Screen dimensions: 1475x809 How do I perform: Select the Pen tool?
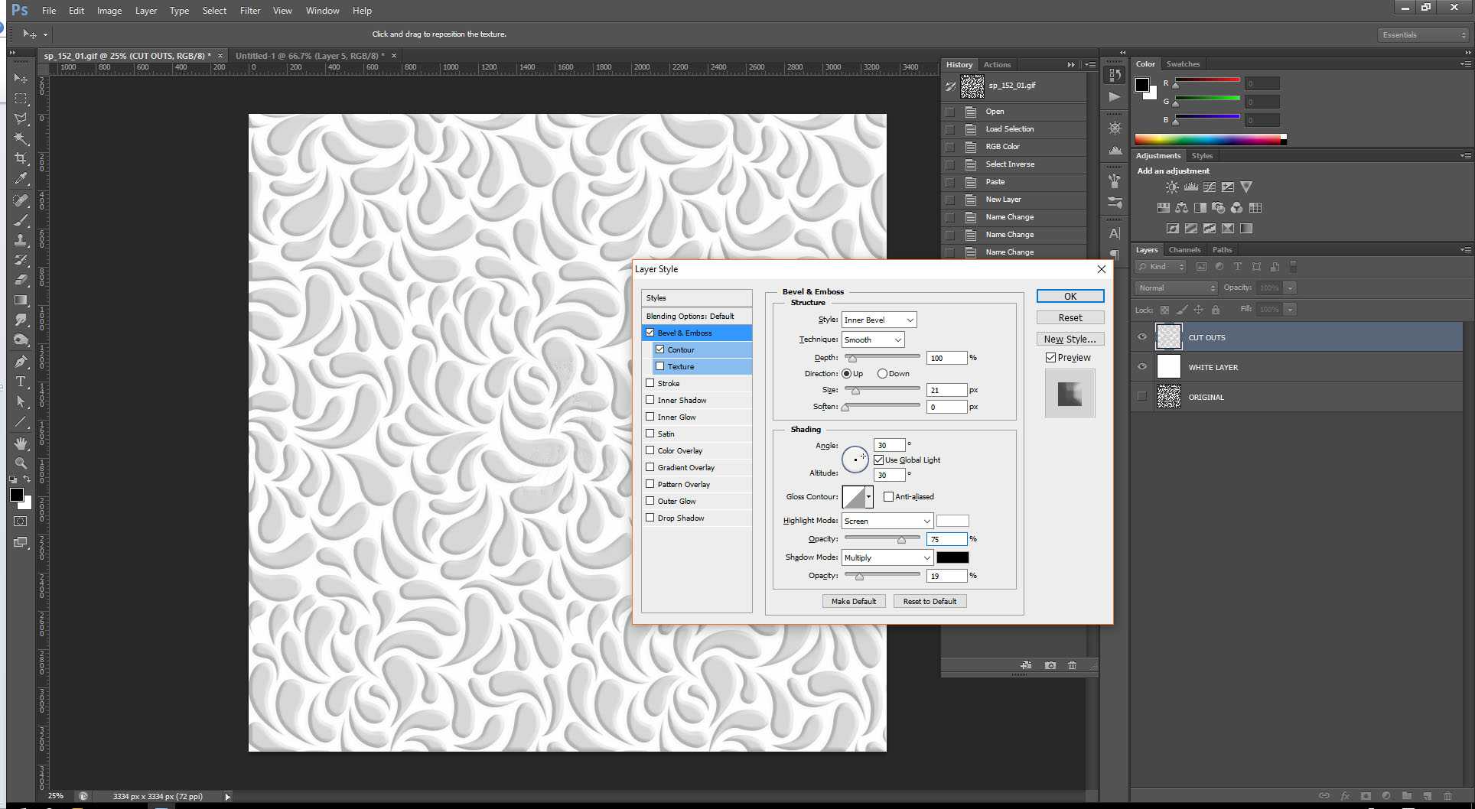click(x=21, y=362)
